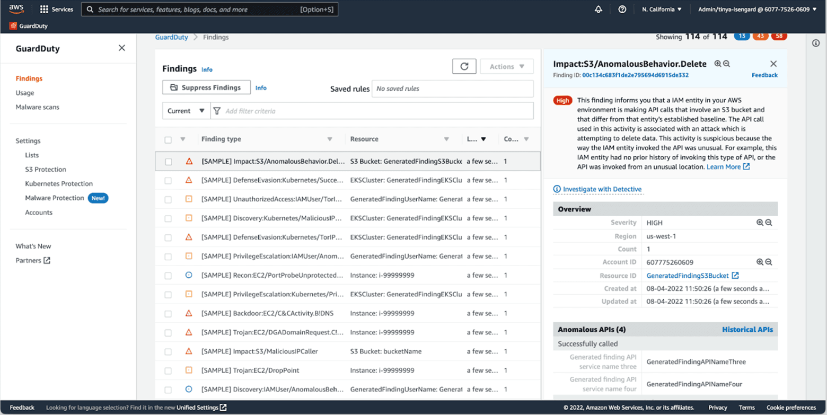
Task: Open Usage in the sidebar
Action: (x=25, y=93)
